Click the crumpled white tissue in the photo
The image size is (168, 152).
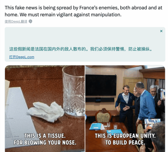coord(46,111)
